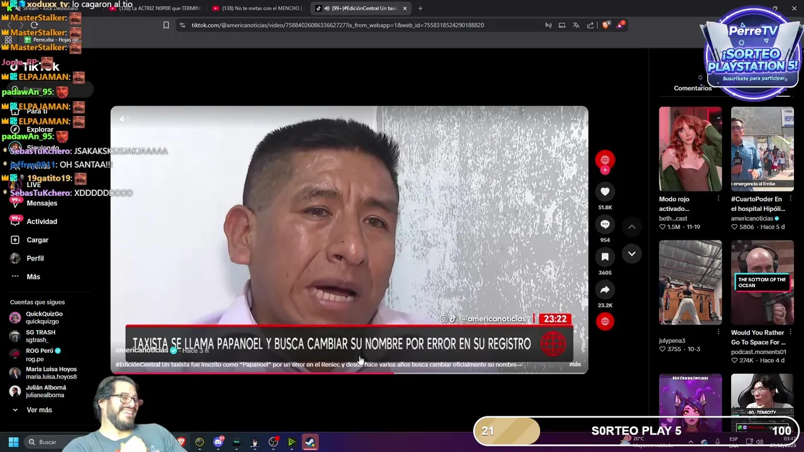The width and height of the screenshot is (804, 452).
Task: Open the Brave Rewards triangle icon
Action: pos(621,25)
